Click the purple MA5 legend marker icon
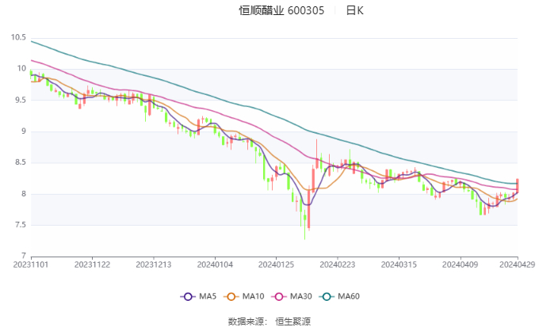Image resolution: width=539 pixels, height=327 pixels. coord(188,296)
